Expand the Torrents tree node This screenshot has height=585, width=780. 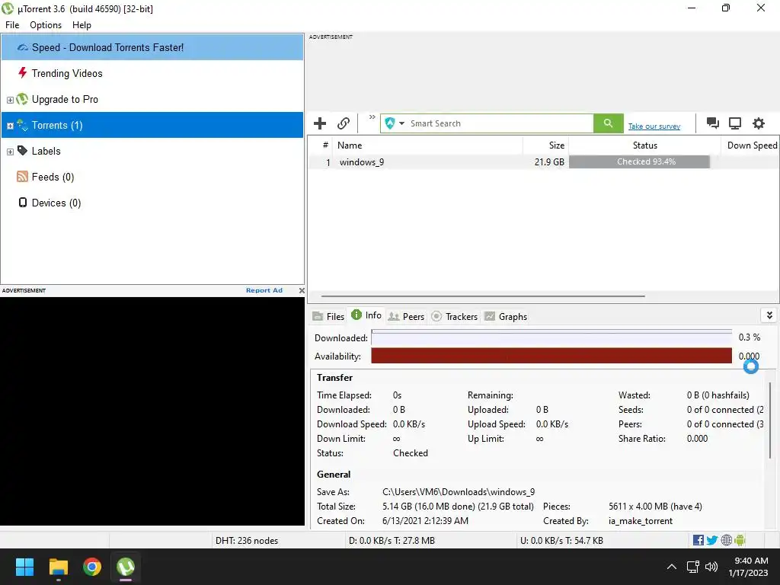point(10,126)
